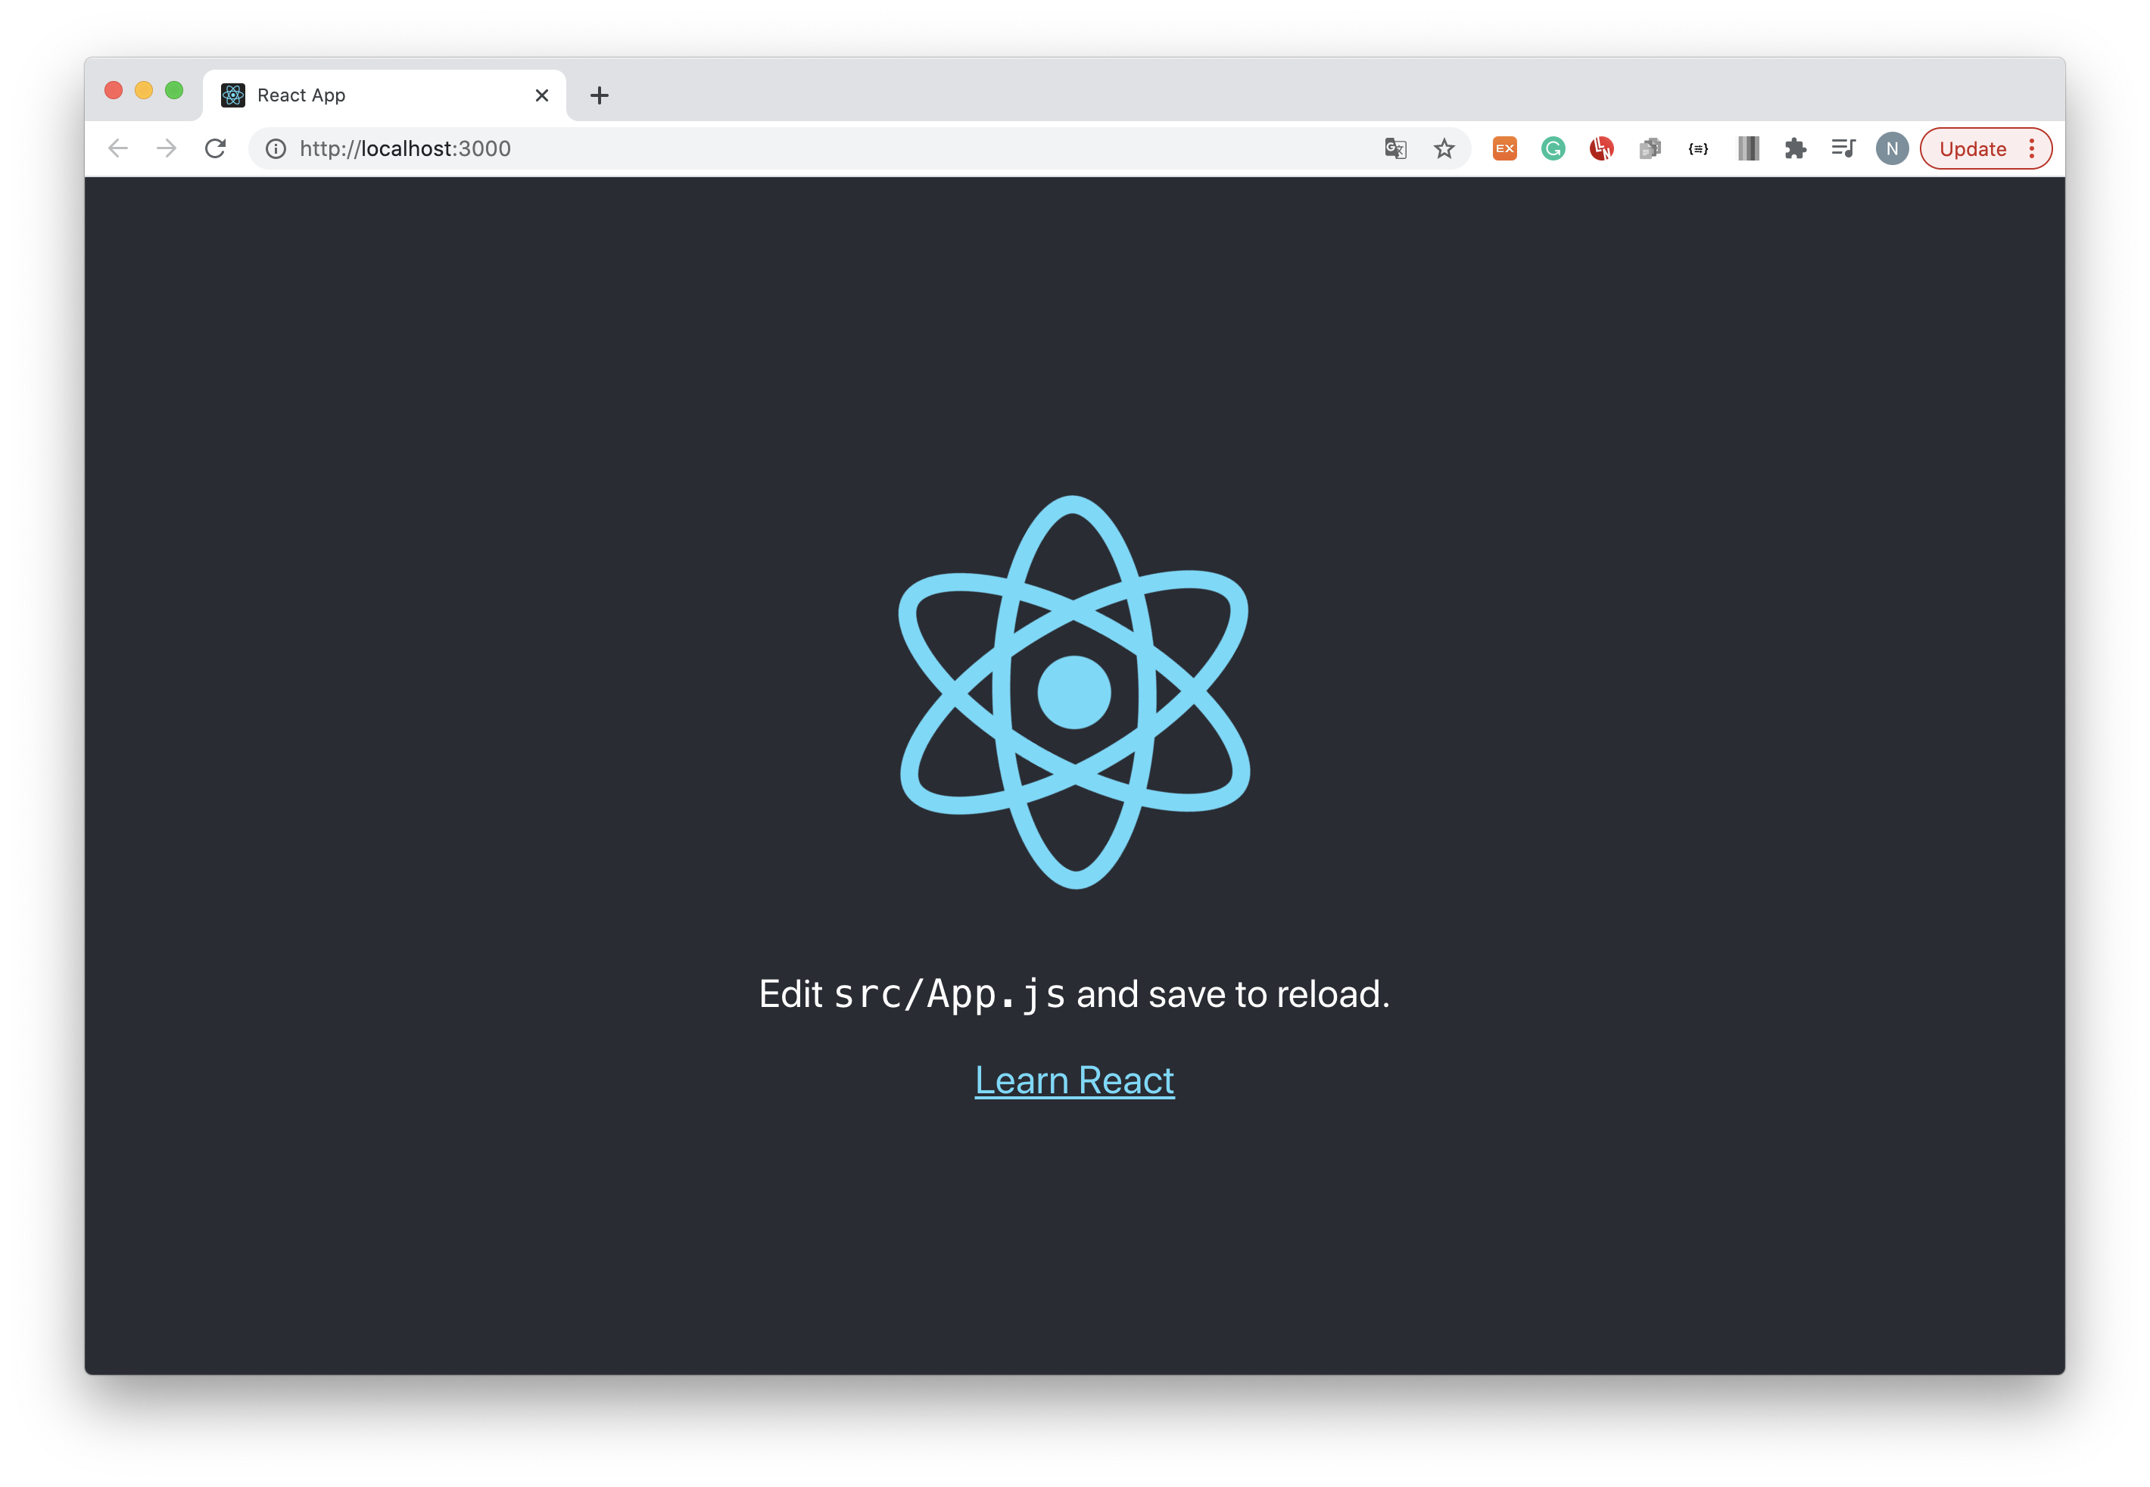Viewport: 2150px width, 1487px height.
Task: Click the browser forward navigation arrow
Action: 168,148
